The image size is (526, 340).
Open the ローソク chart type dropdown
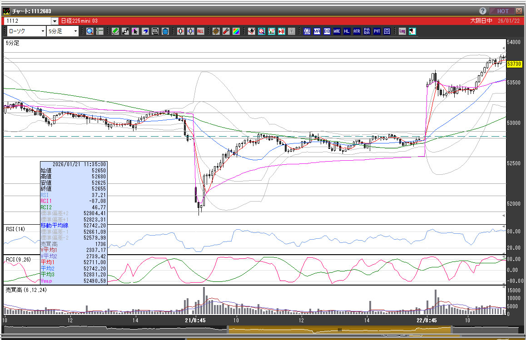(43, 31)
